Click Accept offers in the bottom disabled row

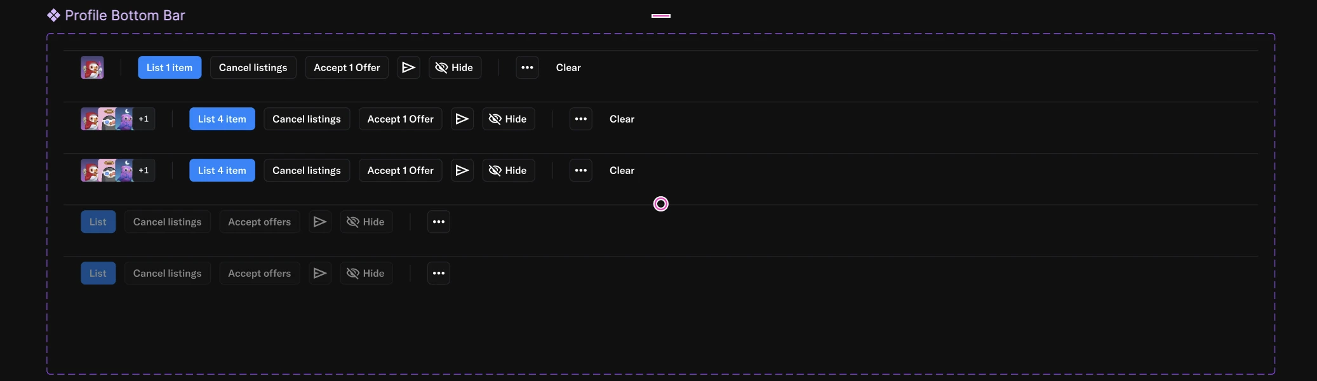point(260,273)
